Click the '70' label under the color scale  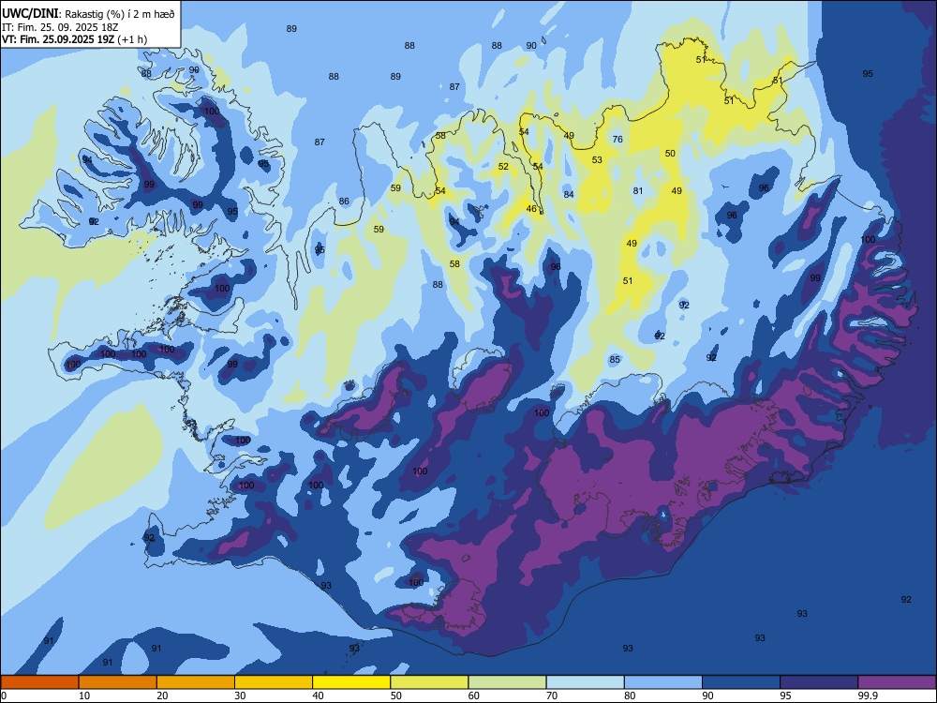click(x=552, y=696)
